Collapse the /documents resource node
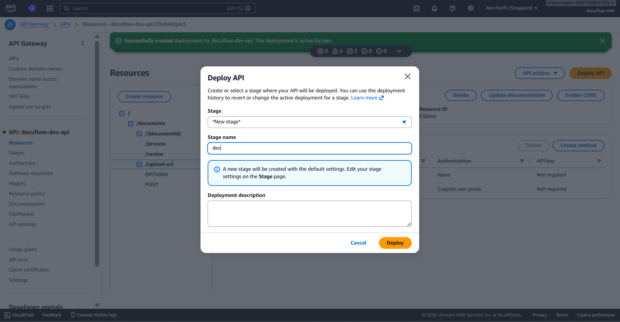Screen dimensions: 620x322 [131, 124]
